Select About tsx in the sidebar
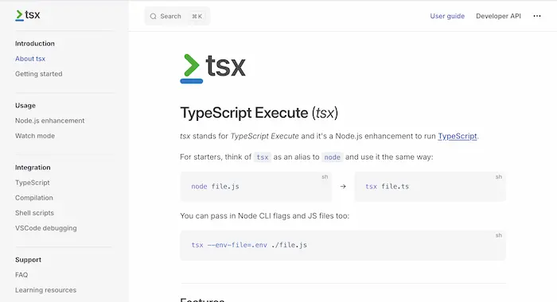557x302 pixels. (30, 59)
